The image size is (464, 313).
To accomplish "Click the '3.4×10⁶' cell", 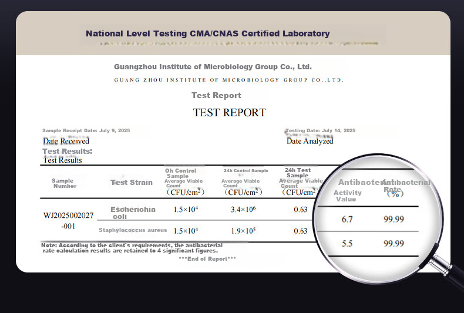I will pyautogui.click(x=243, y=210).
